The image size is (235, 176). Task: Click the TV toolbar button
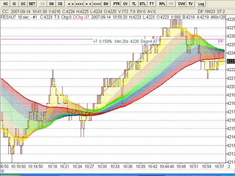191,4
